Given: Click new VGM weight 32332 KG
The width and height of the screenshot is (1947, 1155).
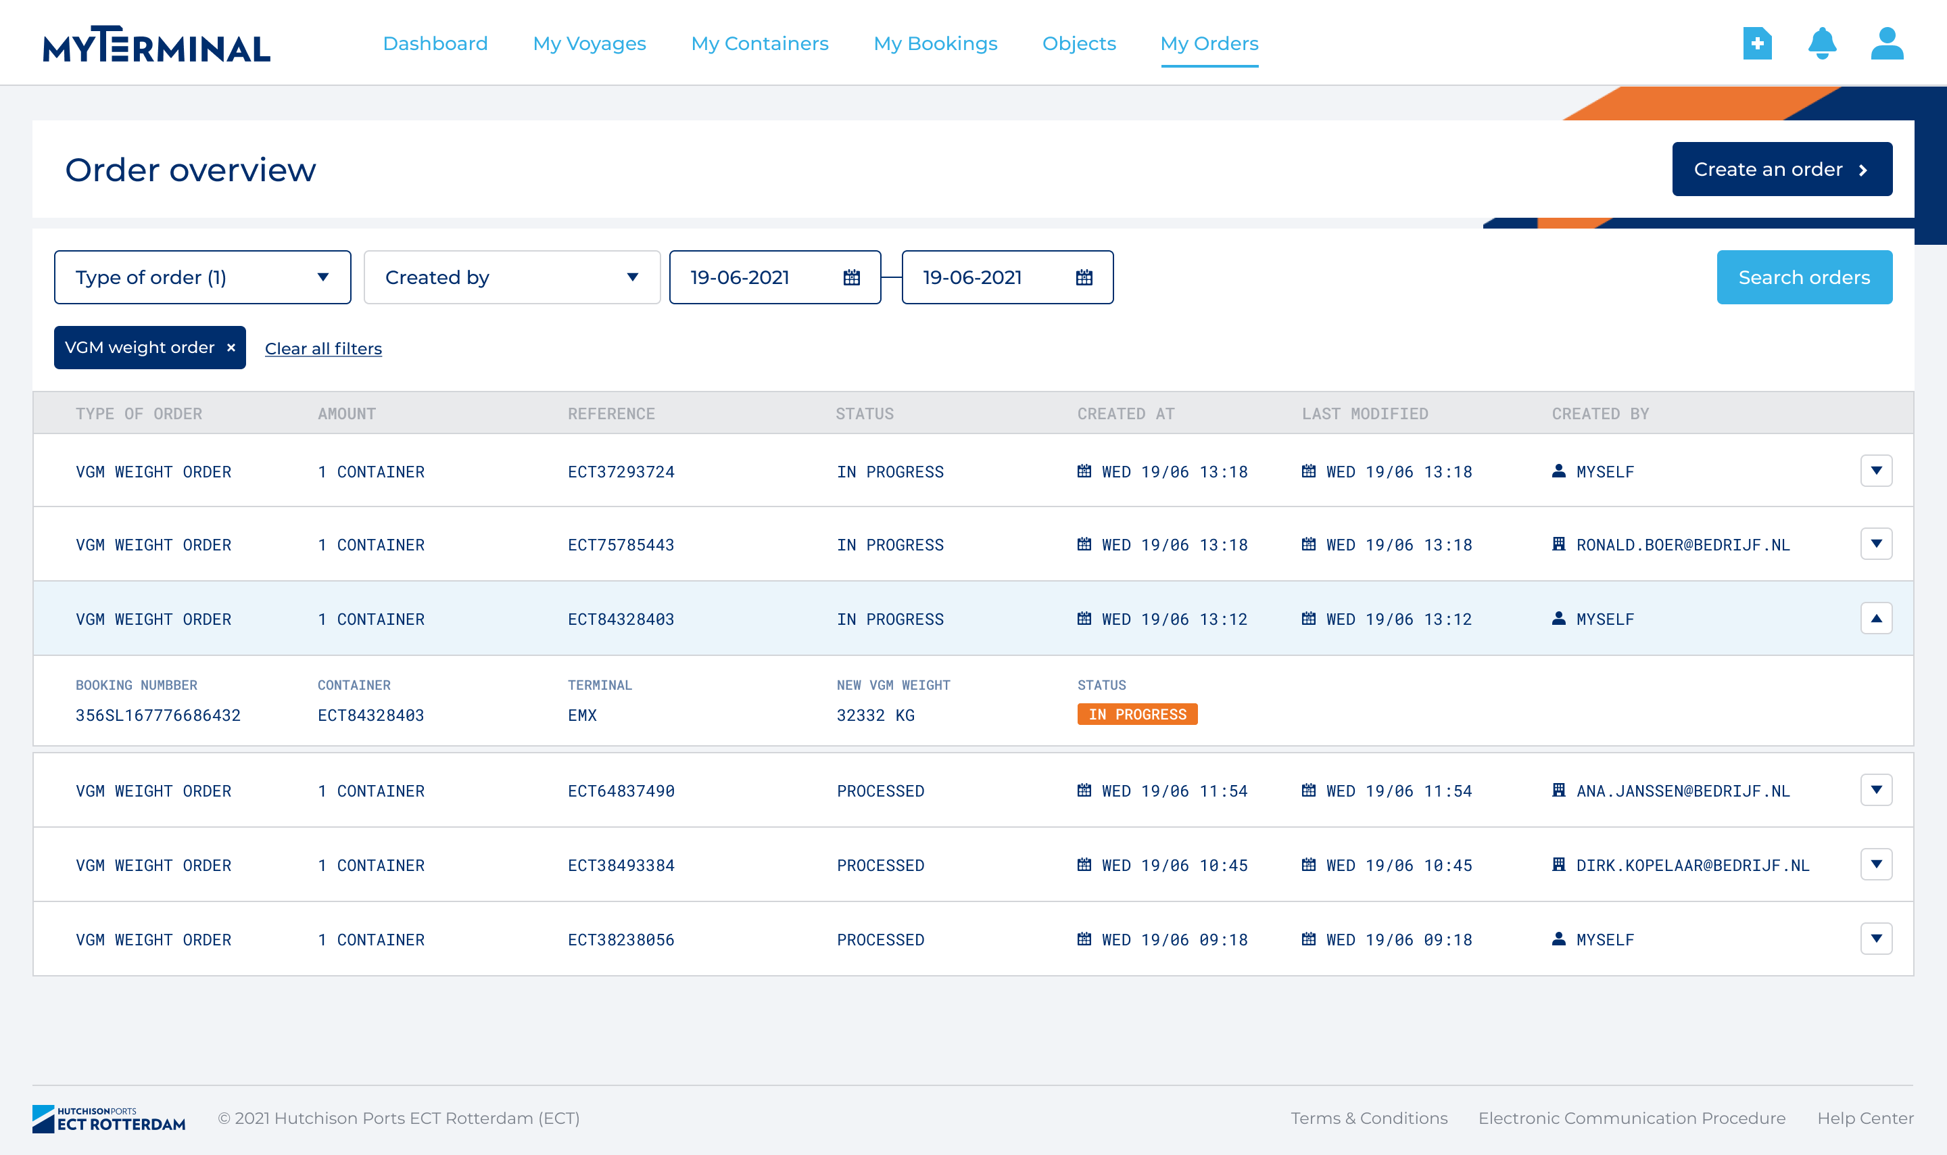Looking at the screenshot, I should (x=875, y=715).
